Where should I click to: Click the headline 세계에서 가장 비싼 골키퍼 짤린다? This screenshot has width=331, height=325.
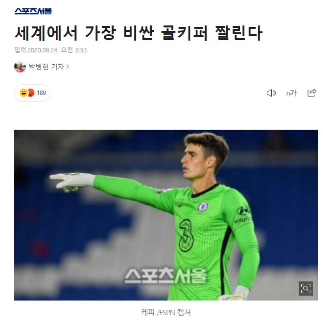pyautogui.click(x=139, y=33)
